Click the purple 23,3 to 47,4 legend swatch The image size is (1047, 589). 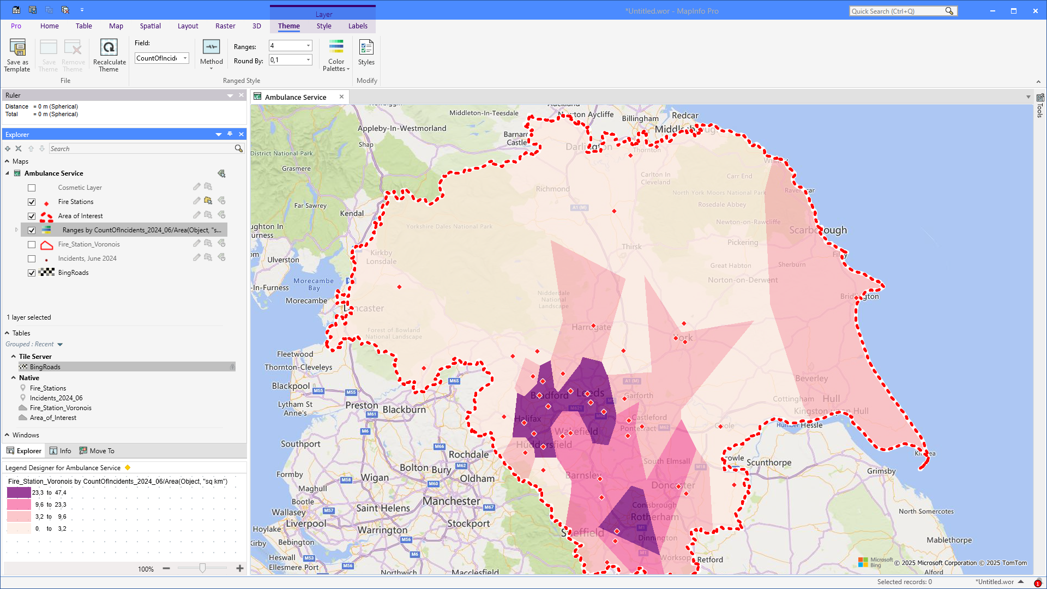click(x=19, y=492)
